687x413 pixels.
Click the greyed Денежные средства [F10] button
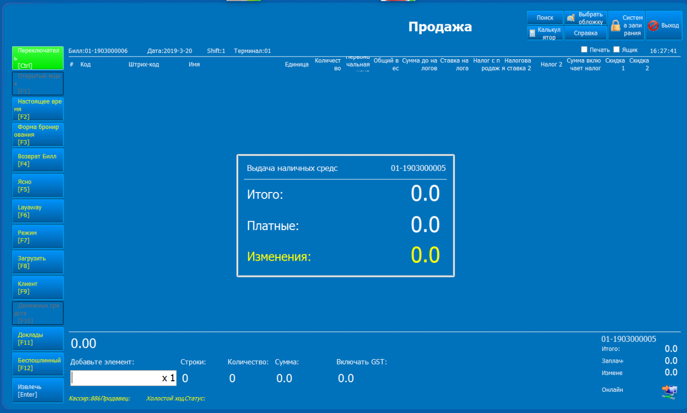(38, 313)
